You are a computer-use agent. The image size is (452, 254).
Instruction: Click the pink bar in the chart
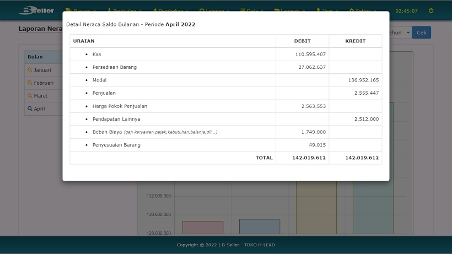pos(202,228)
